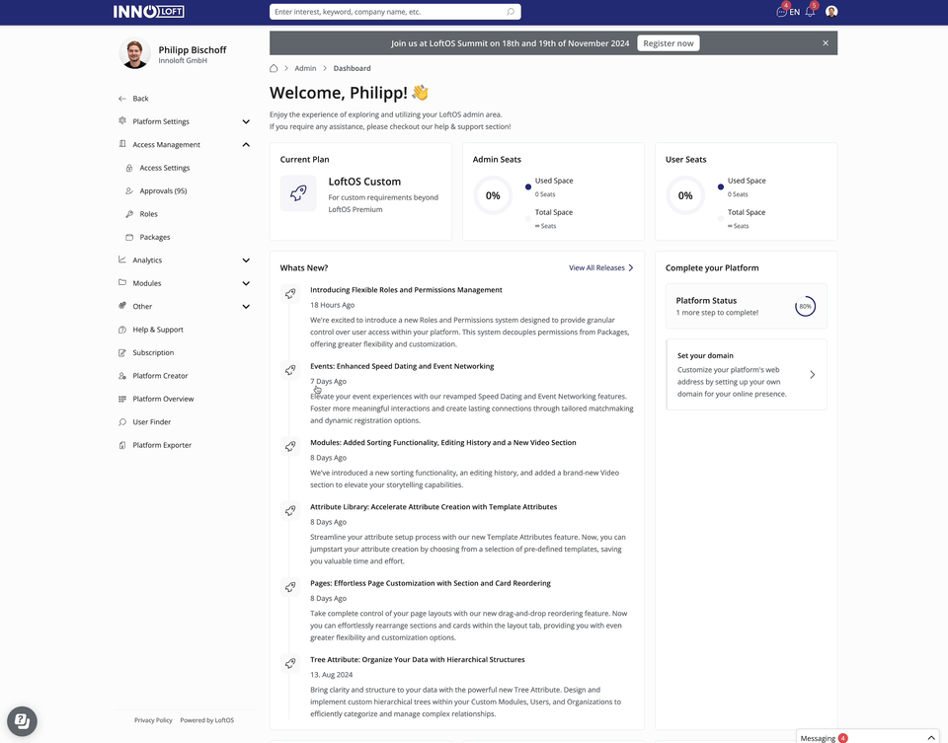
Task: Click the 80% platform status progress circle
Action: 805,307
